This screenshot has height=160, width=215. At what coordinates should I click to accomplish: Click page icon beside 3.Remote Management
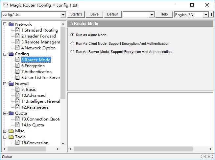coord(17,42)
